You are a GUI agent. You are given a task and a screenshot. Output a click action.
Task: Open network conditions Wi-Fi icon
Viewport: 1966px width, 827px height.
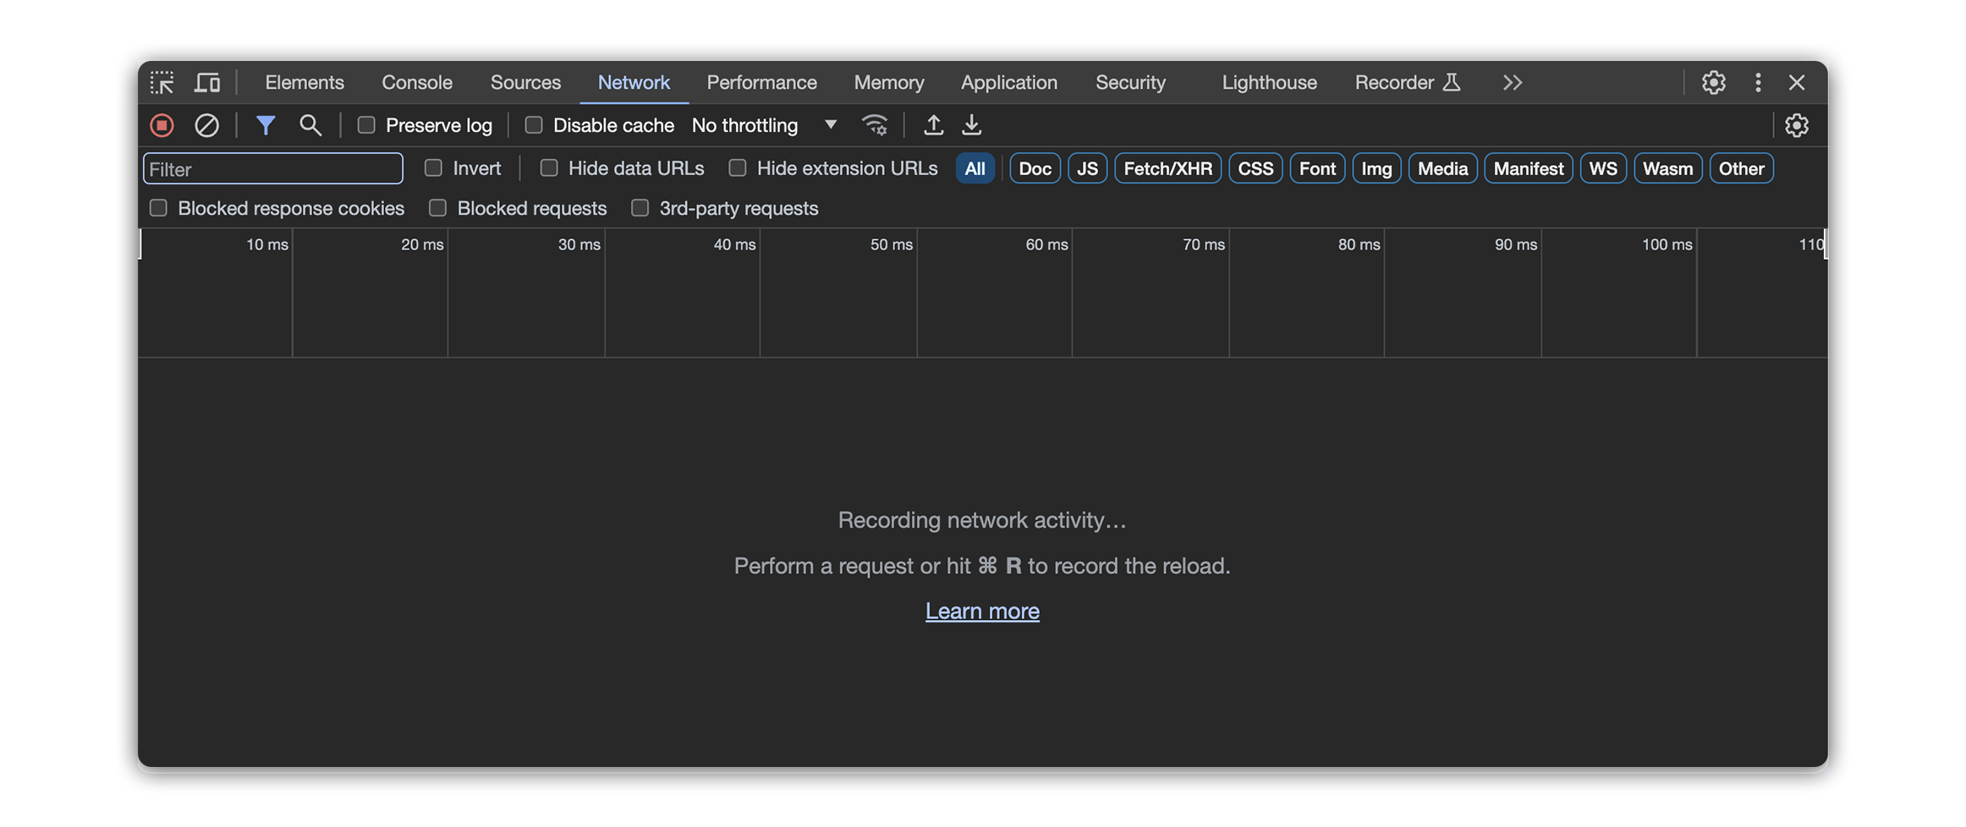pyautogui.click(x=875, y=126)
